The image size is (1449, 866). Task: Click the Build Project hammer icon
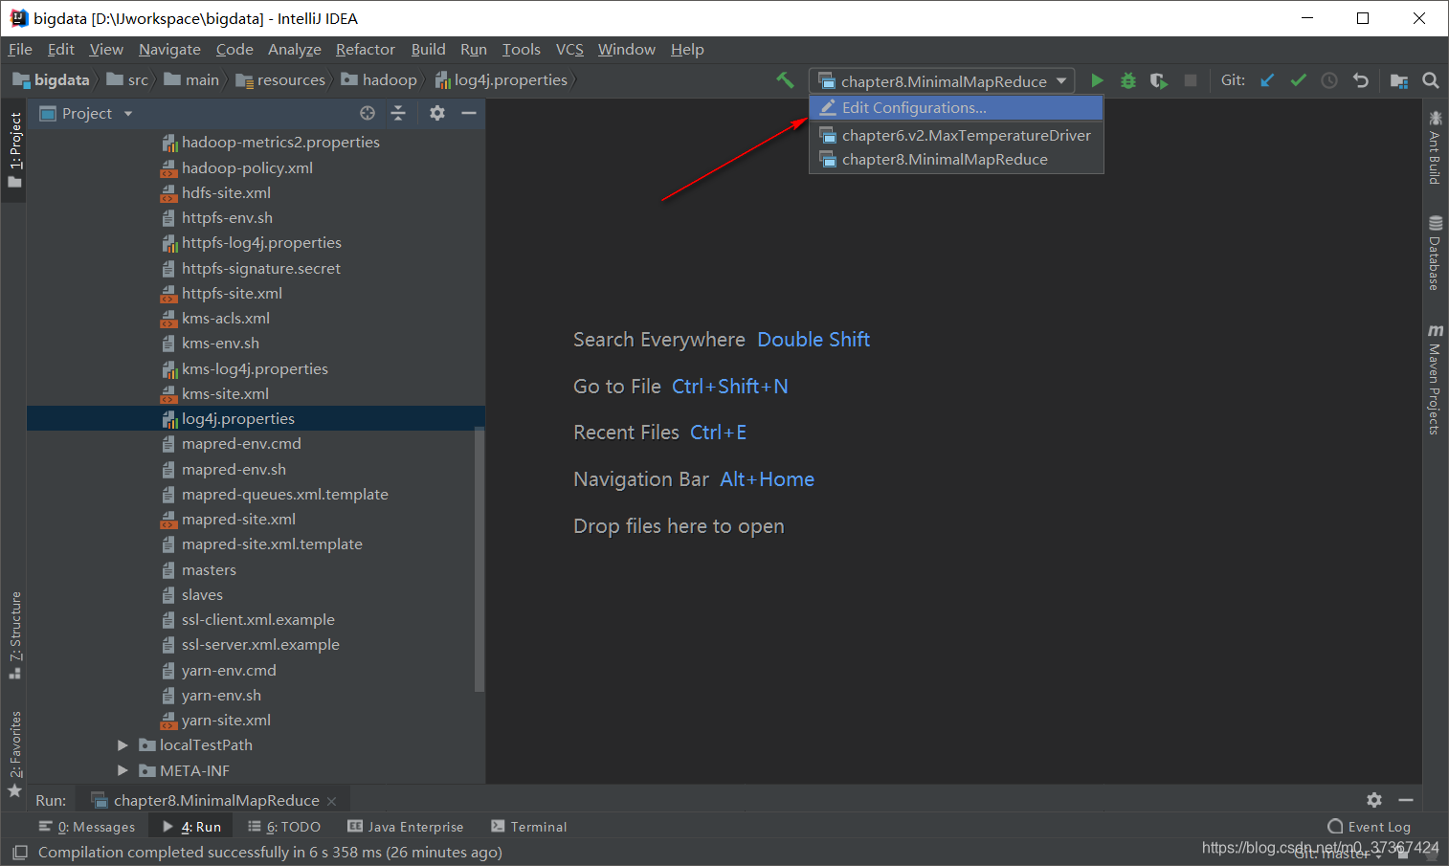coord(785,80)
